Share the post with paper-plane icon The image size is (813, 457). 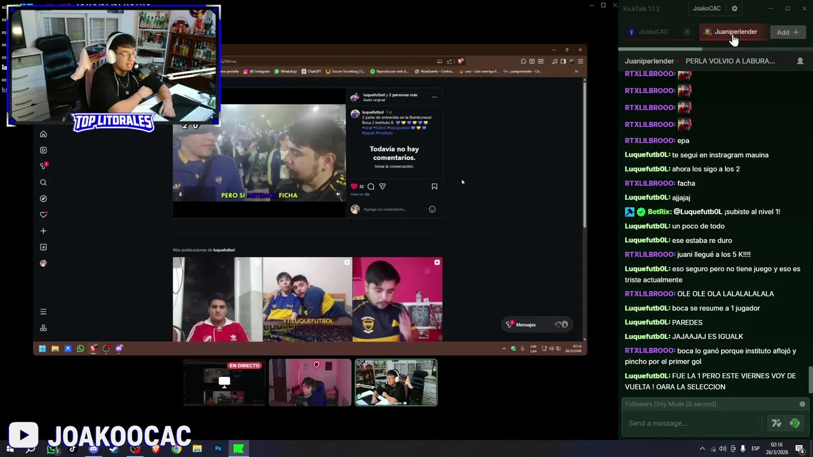click(382, 187)
